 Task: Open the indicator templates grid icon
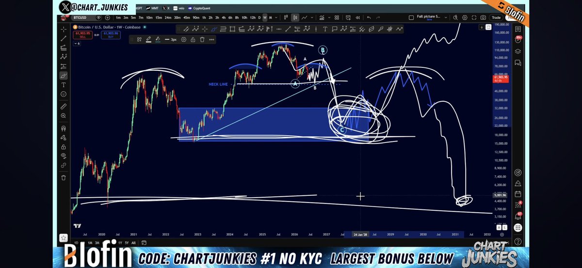[337, 17]
